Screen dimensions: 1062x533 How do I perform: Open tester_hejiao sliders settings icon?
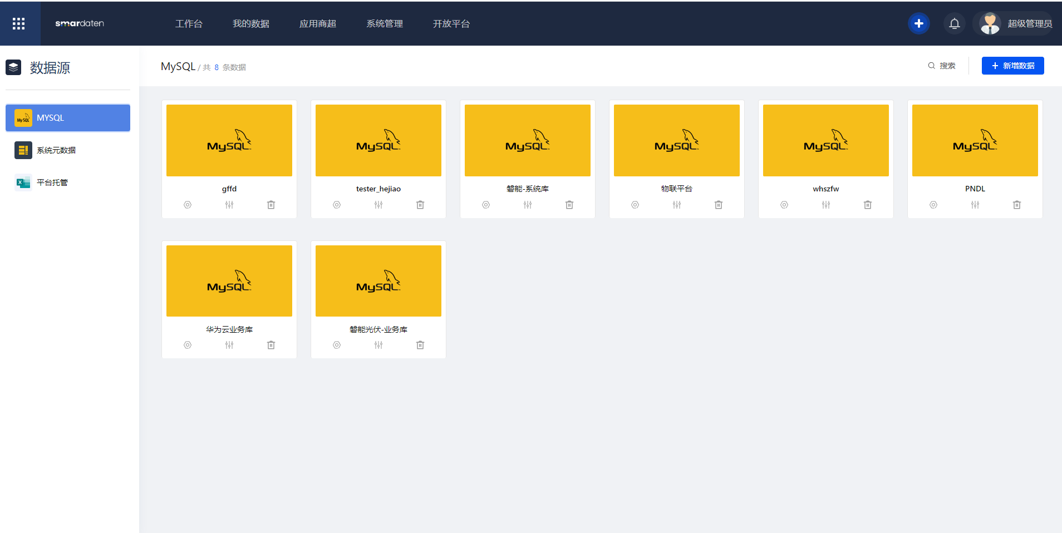pos(378,205)
